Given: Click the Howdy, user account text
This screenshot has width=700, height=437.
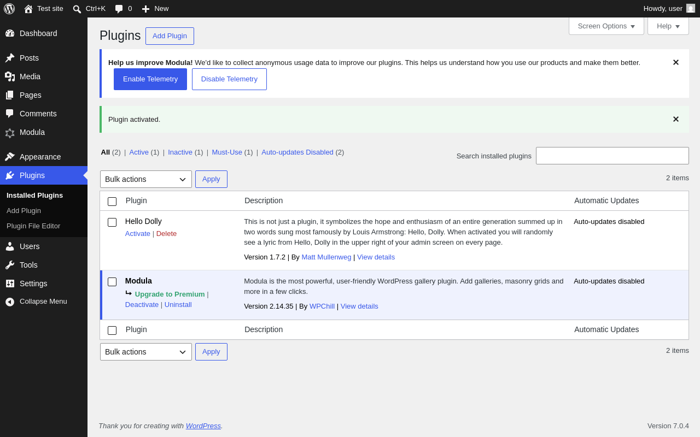Looking at the screenshot, I should [x=663, y=9].
